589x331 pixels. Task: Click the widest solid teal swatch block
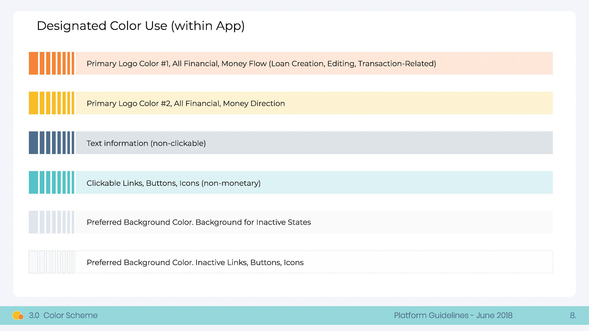(x=33, y=183)
